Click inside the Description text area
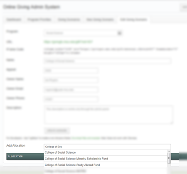The image size is (187, 174). tap(108, 115)
